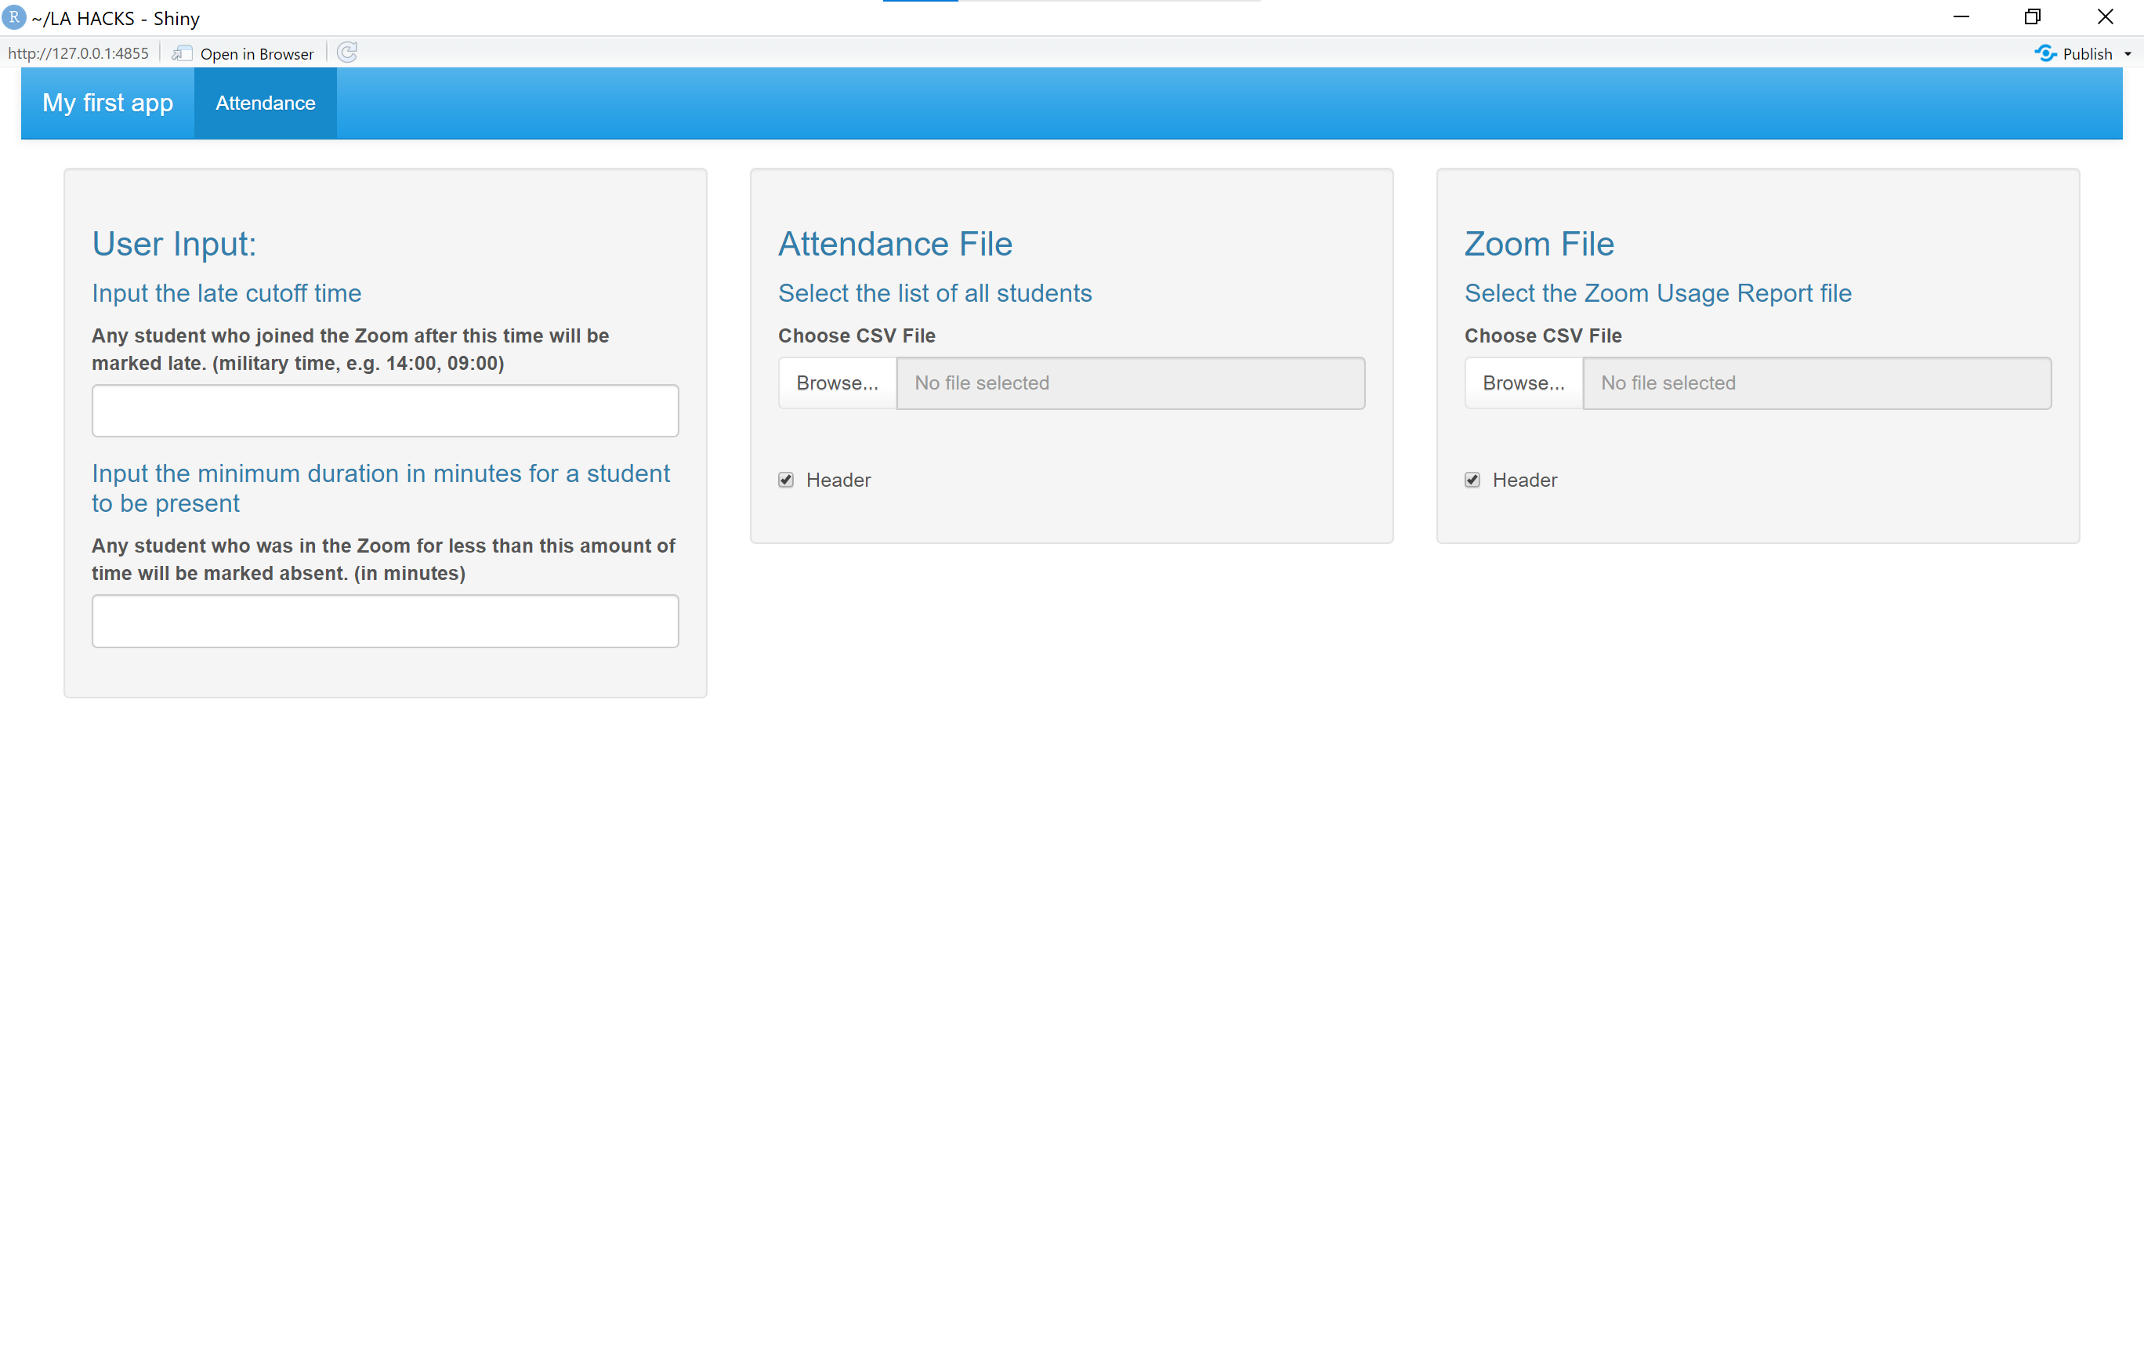Image resolution: width=2144 pixels, height=1367 pixels.
Task: Minimize the Shiny viewer window
Action: [x=1961, y=17]
